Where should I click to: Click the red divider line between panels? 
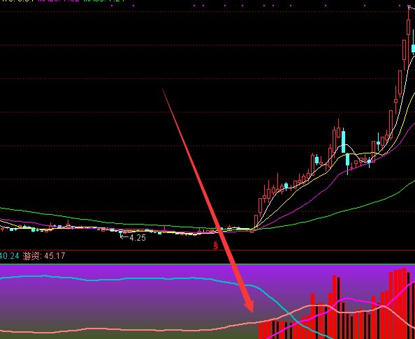point(207,250)
